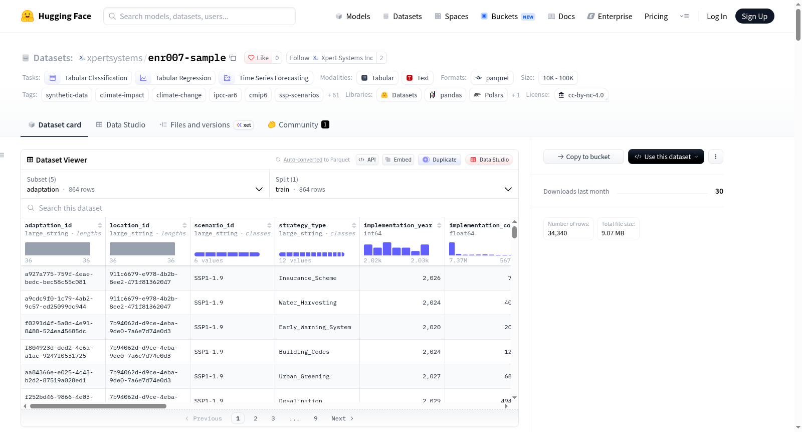Open Data Studio button in viewer header
The width and height of the screenshot is (802, 432).
pyautogui.click(x=489, y=160)
